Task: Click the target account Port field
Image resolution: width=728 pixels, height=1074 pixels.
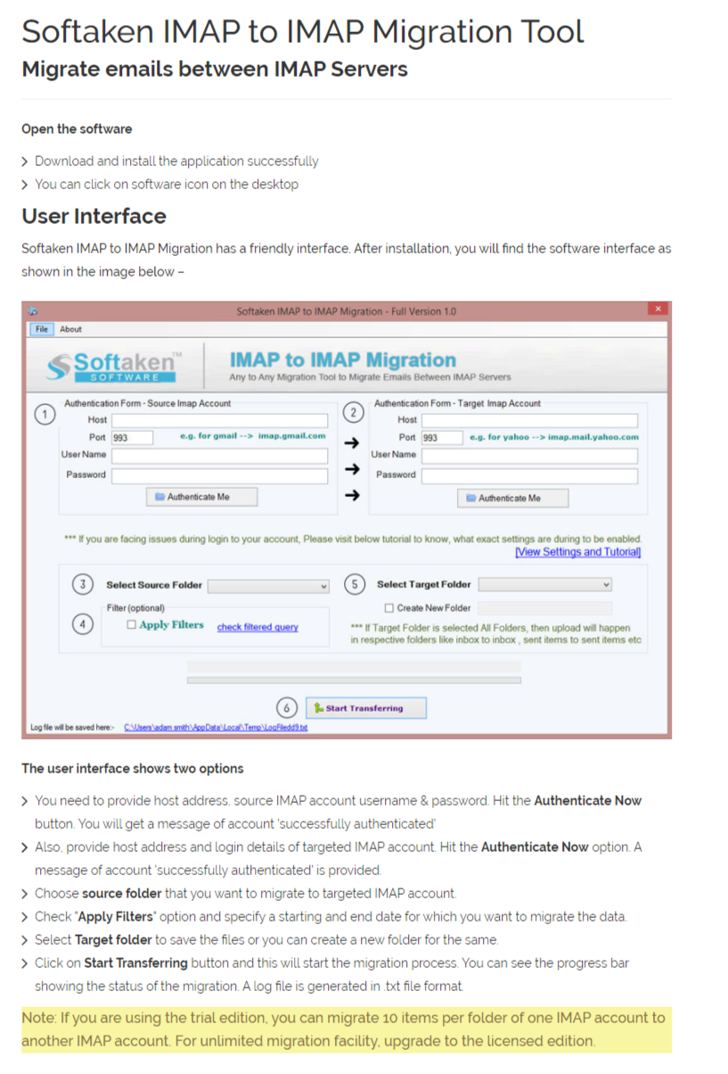Action: tap(441, 438)
